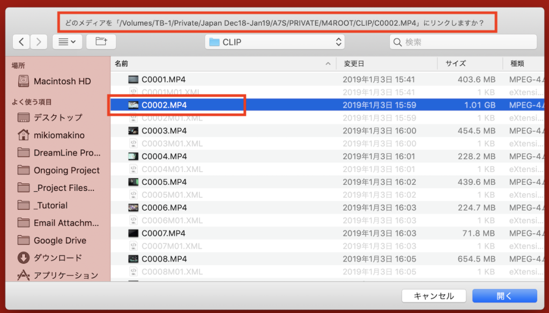Screen dimensions: 549x313
Task: Click the 検索 search field
Action: (463, 42)
